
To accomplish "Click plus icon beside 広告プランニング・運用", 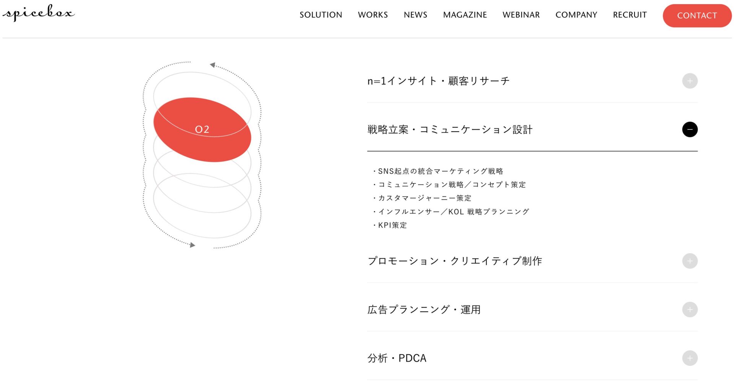I will [x=690, y=309].
